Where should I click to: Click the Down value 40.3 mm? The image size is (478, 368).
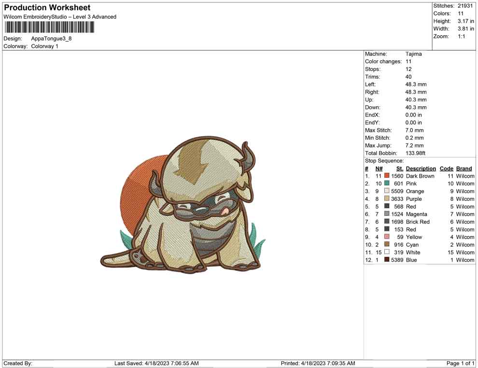pyautogui.click(x=416, y=107)
